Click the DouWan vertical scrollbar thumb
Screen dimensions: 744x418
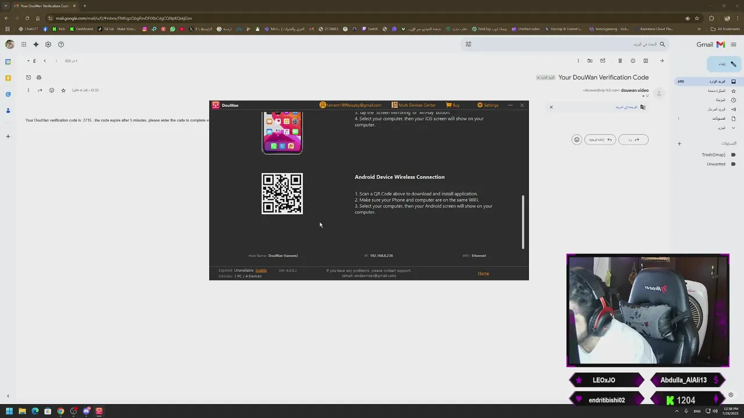pos(523,222)
